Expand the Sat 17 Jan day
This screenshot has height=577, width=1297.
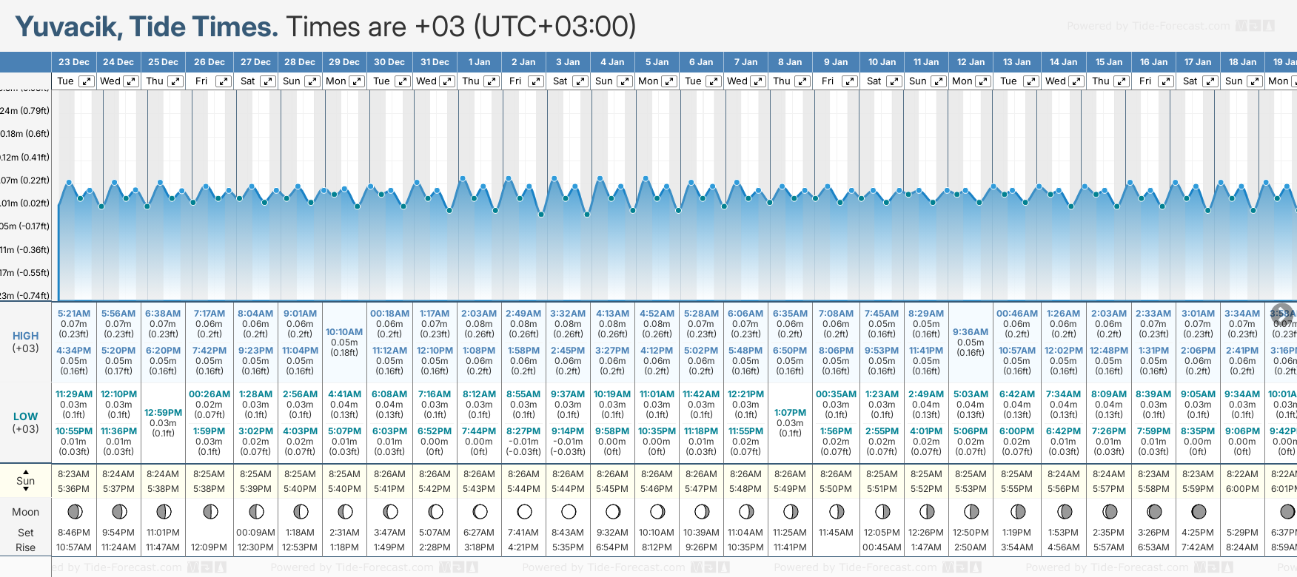1210,81
